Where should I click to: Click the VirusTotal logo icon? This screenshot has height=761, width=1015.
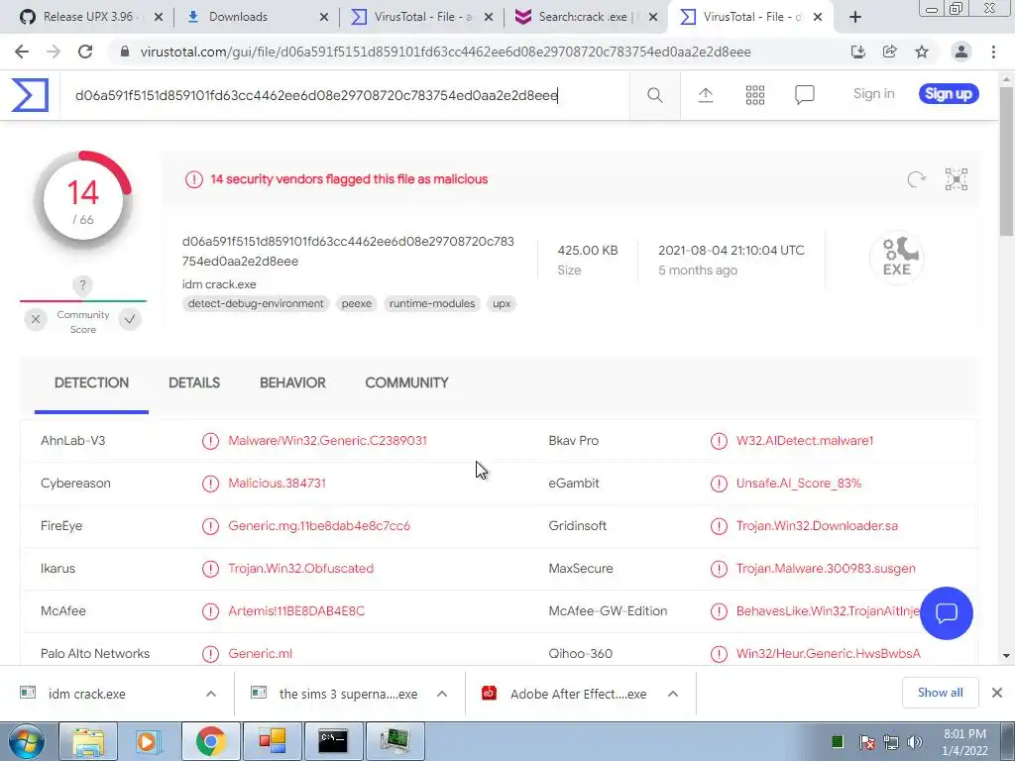pos(30,94)
